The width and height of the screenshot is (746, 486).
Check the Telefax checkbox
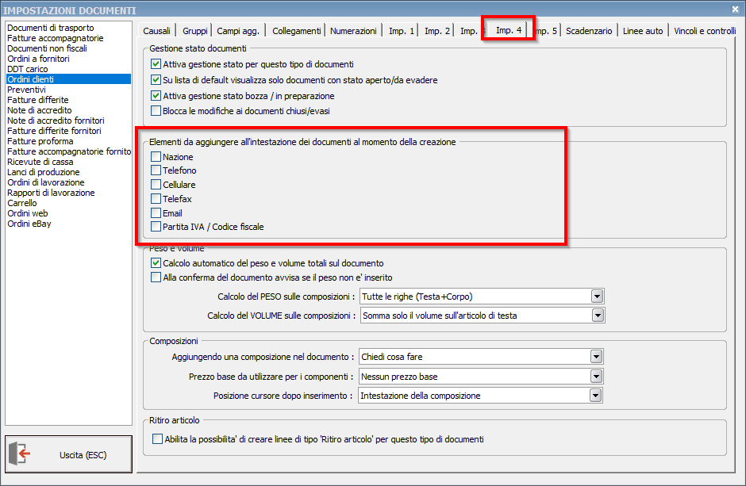156,198
